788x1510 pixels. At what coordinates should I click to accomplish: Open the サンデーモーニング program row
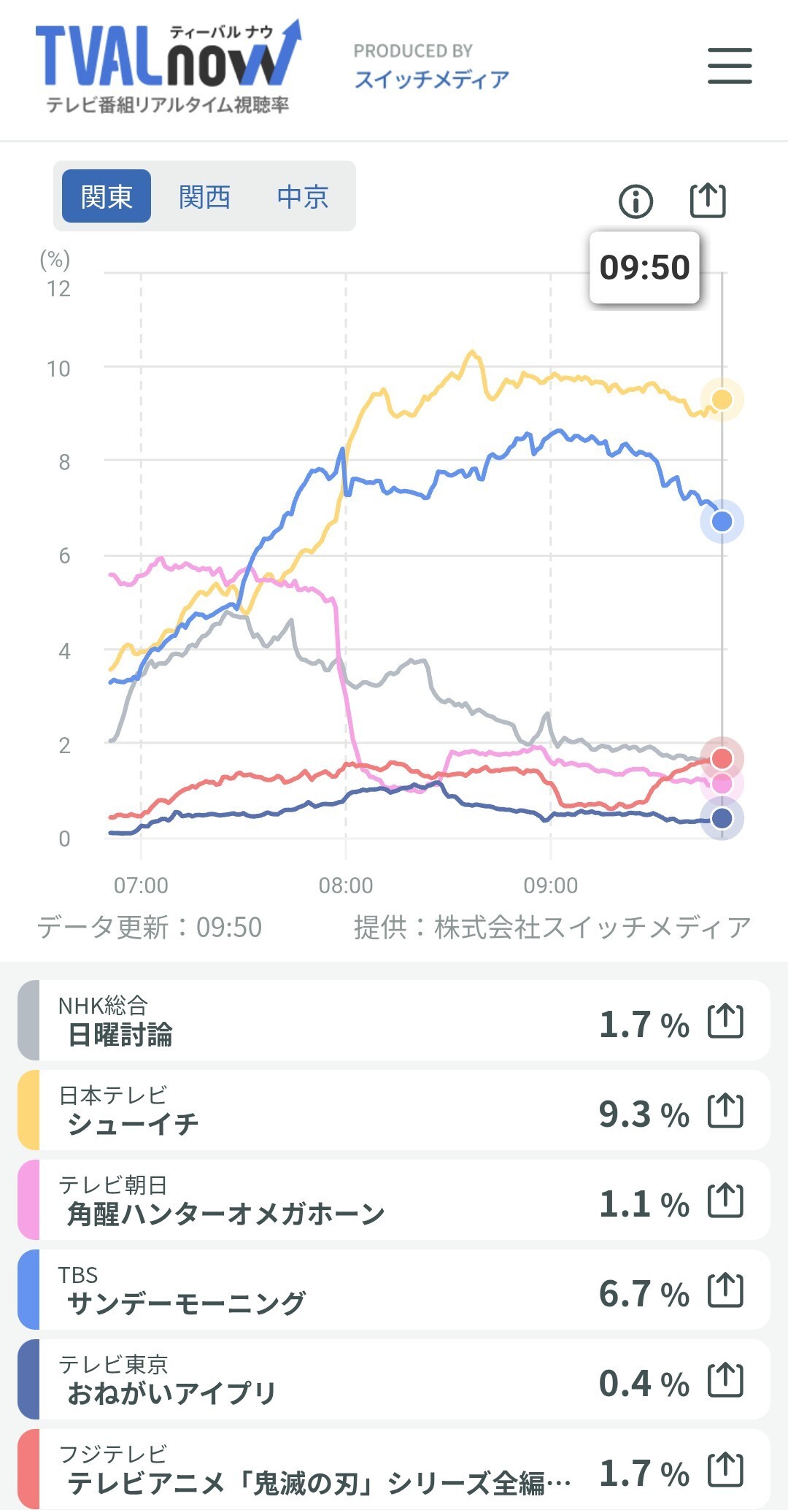(394, 1290)
